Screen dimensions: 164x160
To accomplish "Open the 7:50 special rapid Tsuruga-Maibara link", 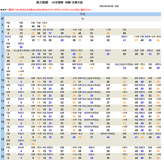I will tap(150, 40).
